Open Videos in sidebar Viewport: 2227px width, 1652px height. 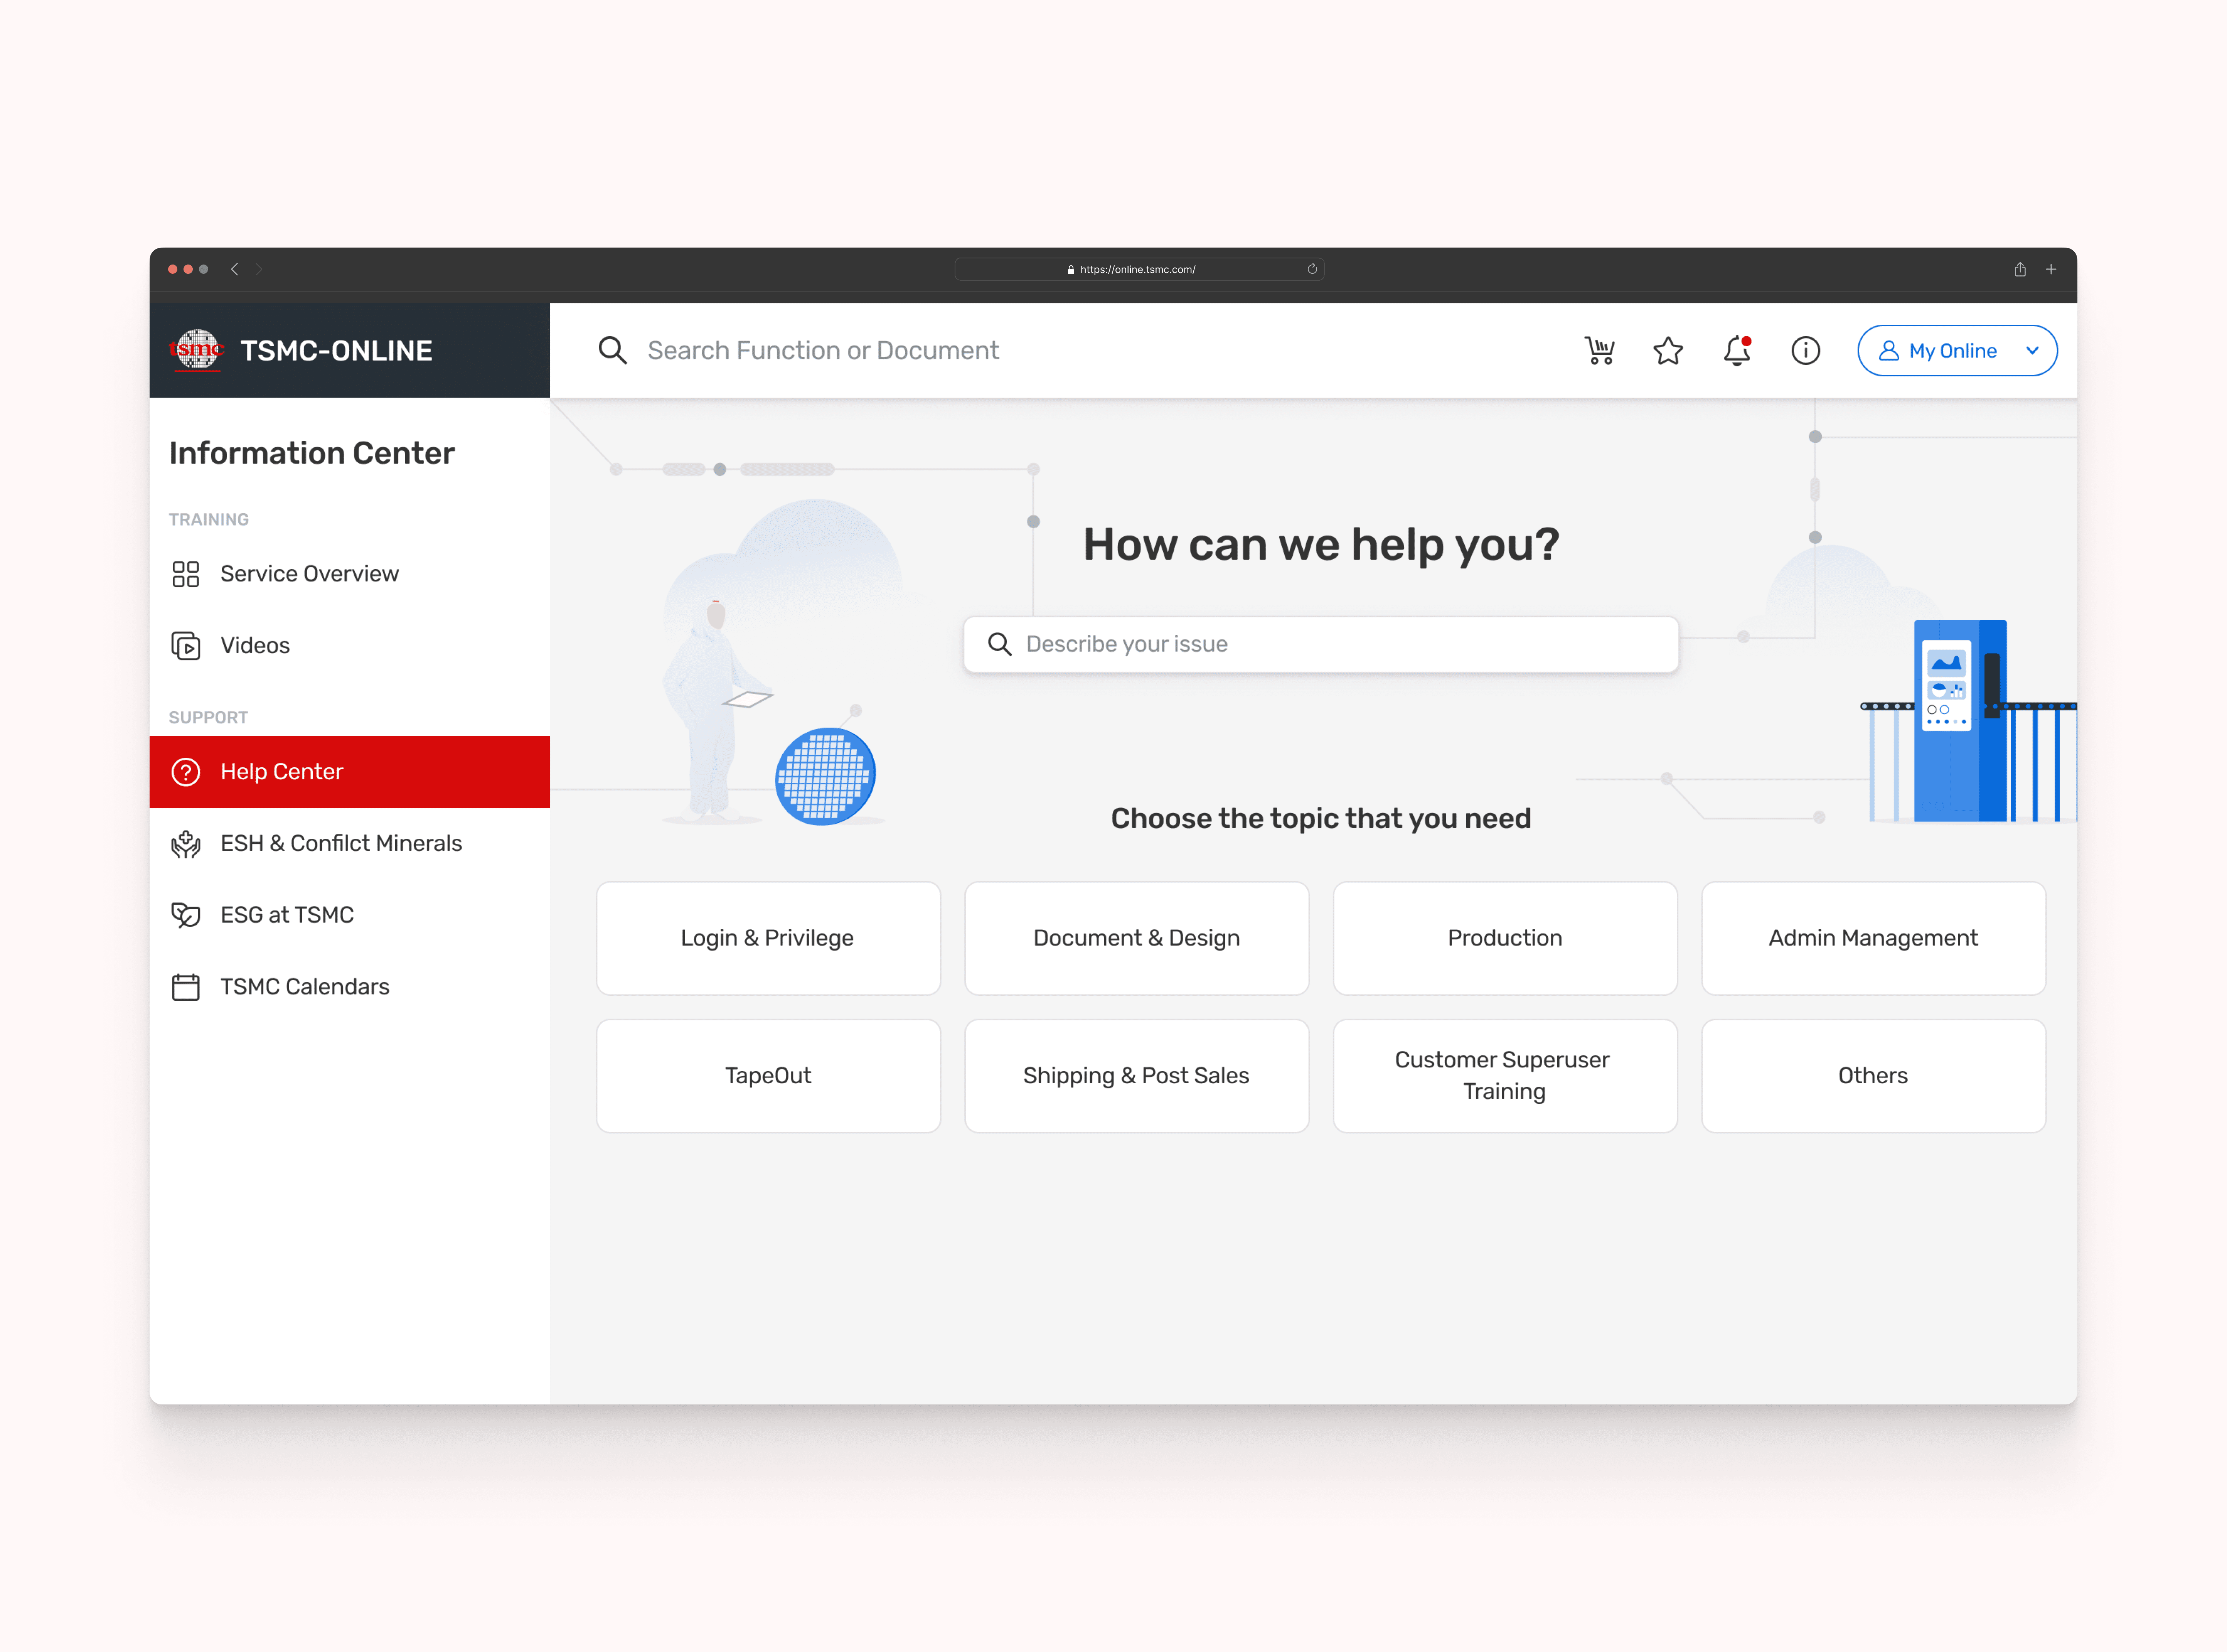(350, 646)
